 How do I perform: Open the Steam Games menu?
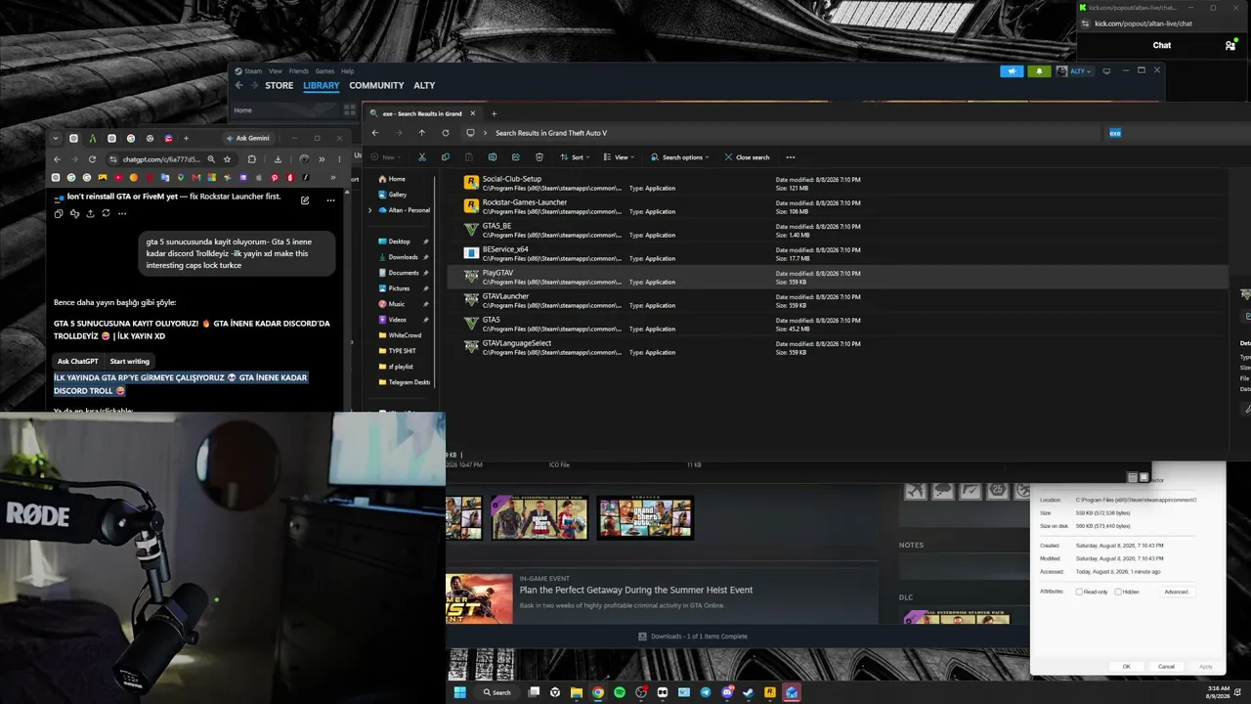pos(324,71)
